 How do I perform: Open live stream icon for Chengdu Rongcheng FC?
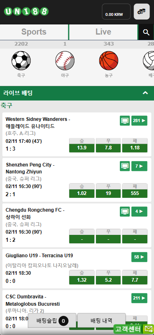pyautogui.click(x=125, y=212)
